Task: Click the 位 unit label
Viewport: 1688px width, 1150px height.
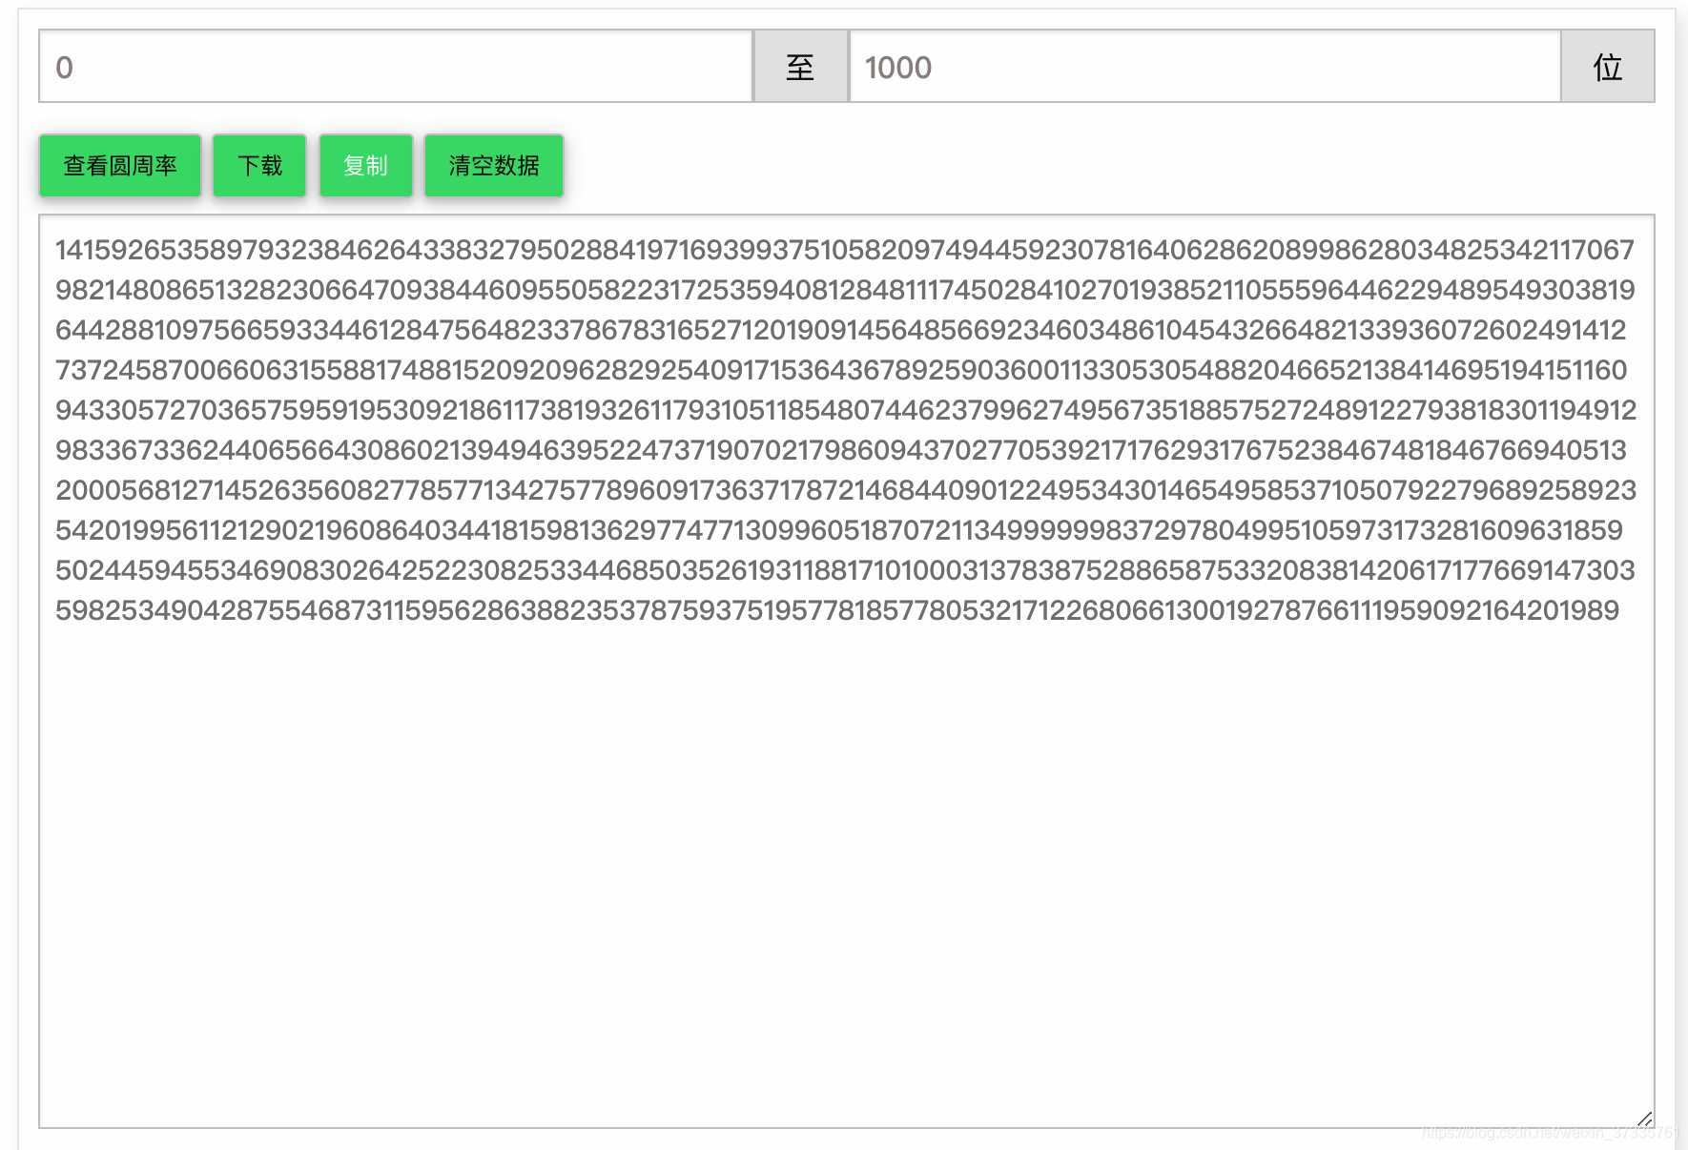Action: click(1608, 67)
